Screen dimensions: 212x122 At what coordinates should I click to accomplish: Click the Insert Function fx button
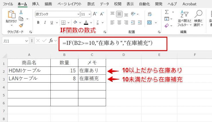click(x=51, y=40)
